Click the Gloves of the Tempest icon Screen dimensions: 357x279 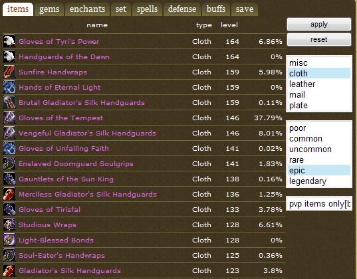click(x=9, y=118)
